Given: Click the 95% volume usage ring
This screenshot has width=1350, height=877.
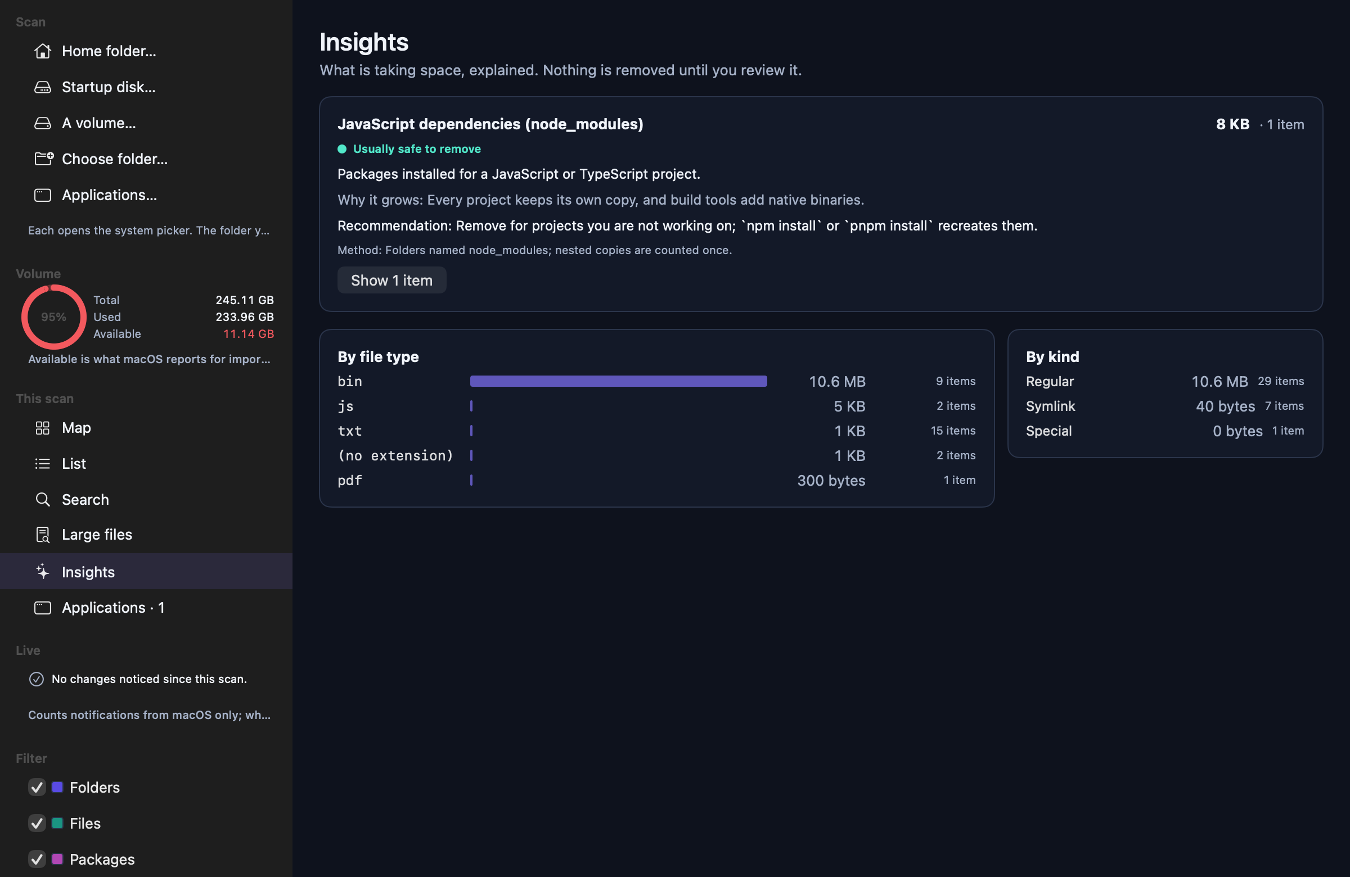Looking at the screenshot, I should point(54,317).
